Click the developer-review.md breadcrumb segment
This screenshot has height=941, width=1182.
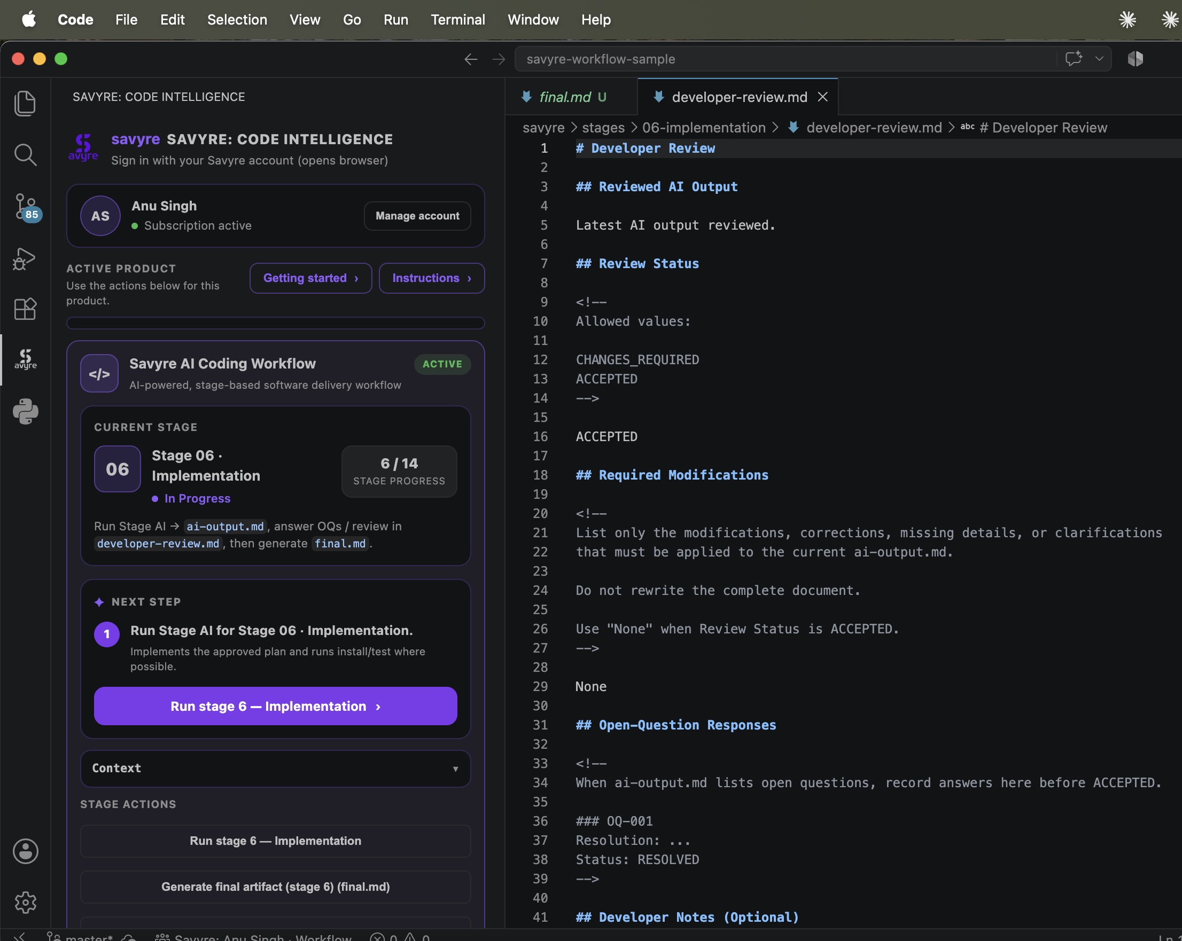(874, 128)
